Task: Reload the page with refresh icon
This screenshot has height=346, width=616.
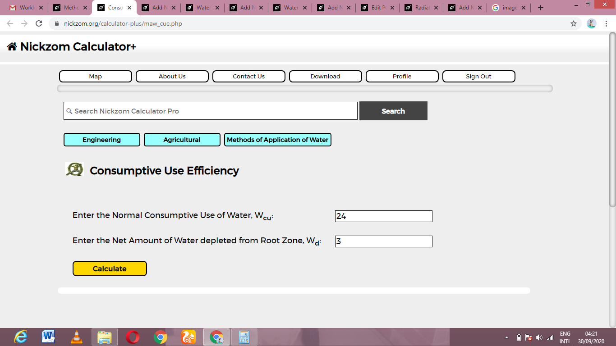Action: [39, 23]
